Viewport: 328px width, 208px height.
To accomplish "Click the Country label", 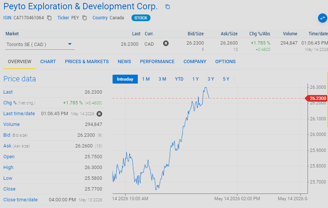I will tap(100, 18).
